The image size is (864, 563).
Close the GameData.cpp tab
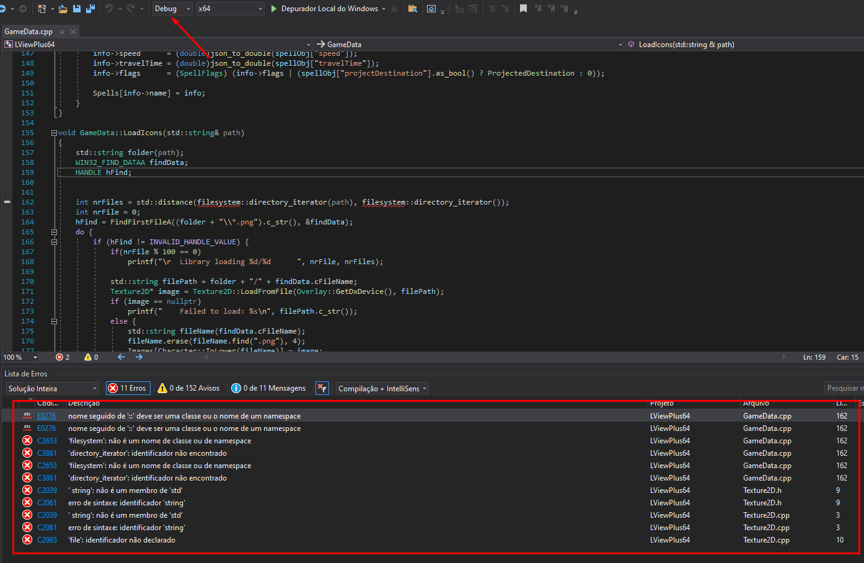[x=73, y=32]
